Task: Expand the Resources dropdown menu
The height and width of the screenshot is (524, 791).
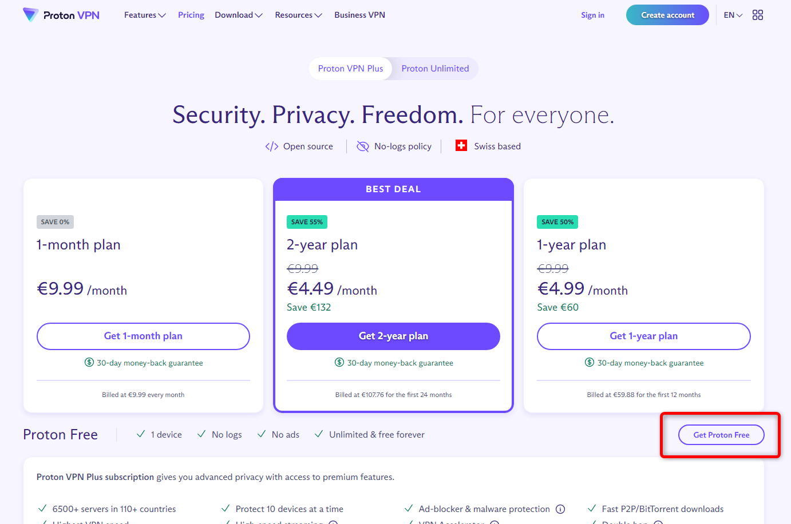Action: [x=298, y=15]
